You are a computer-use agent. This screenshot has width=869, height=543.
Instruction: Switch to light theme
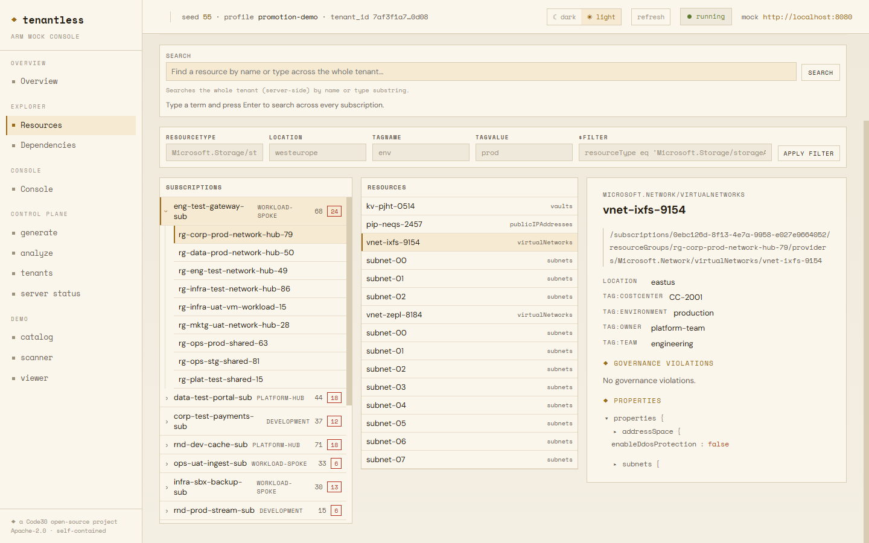[601, 17]
